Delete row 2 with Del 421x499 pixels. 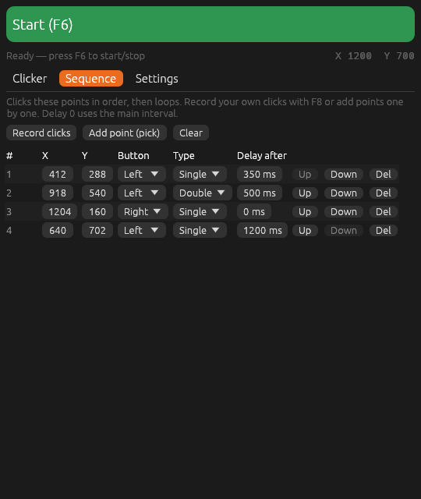pos(384,193)
